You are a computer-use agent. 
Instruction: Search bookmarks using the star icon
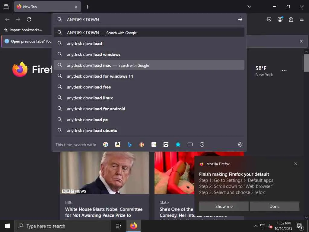pyautogui.click(x=178, y=144)
